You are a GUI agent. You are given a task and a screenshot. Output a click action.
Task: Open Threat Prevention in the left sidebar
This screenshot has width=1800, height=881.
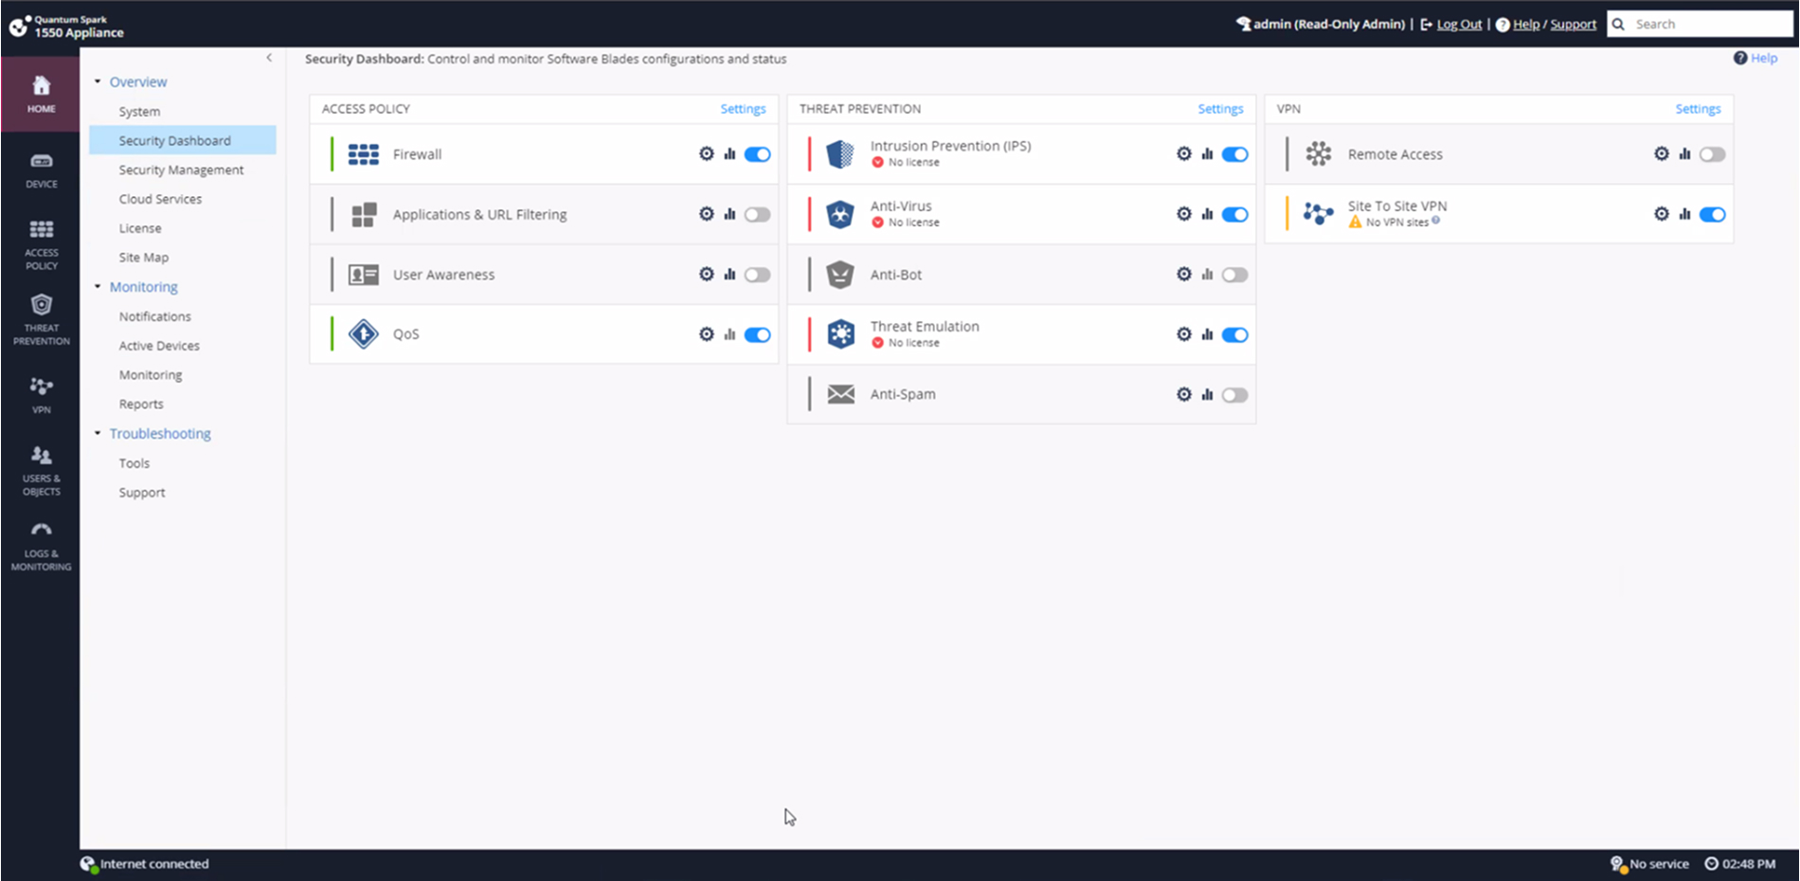pos(41,318)
